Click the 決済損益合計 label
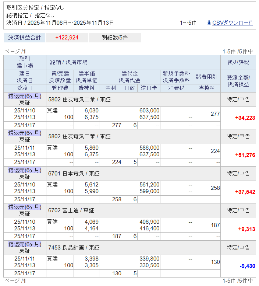The height and width of the screenshot is (286, 259). [24, 38]
